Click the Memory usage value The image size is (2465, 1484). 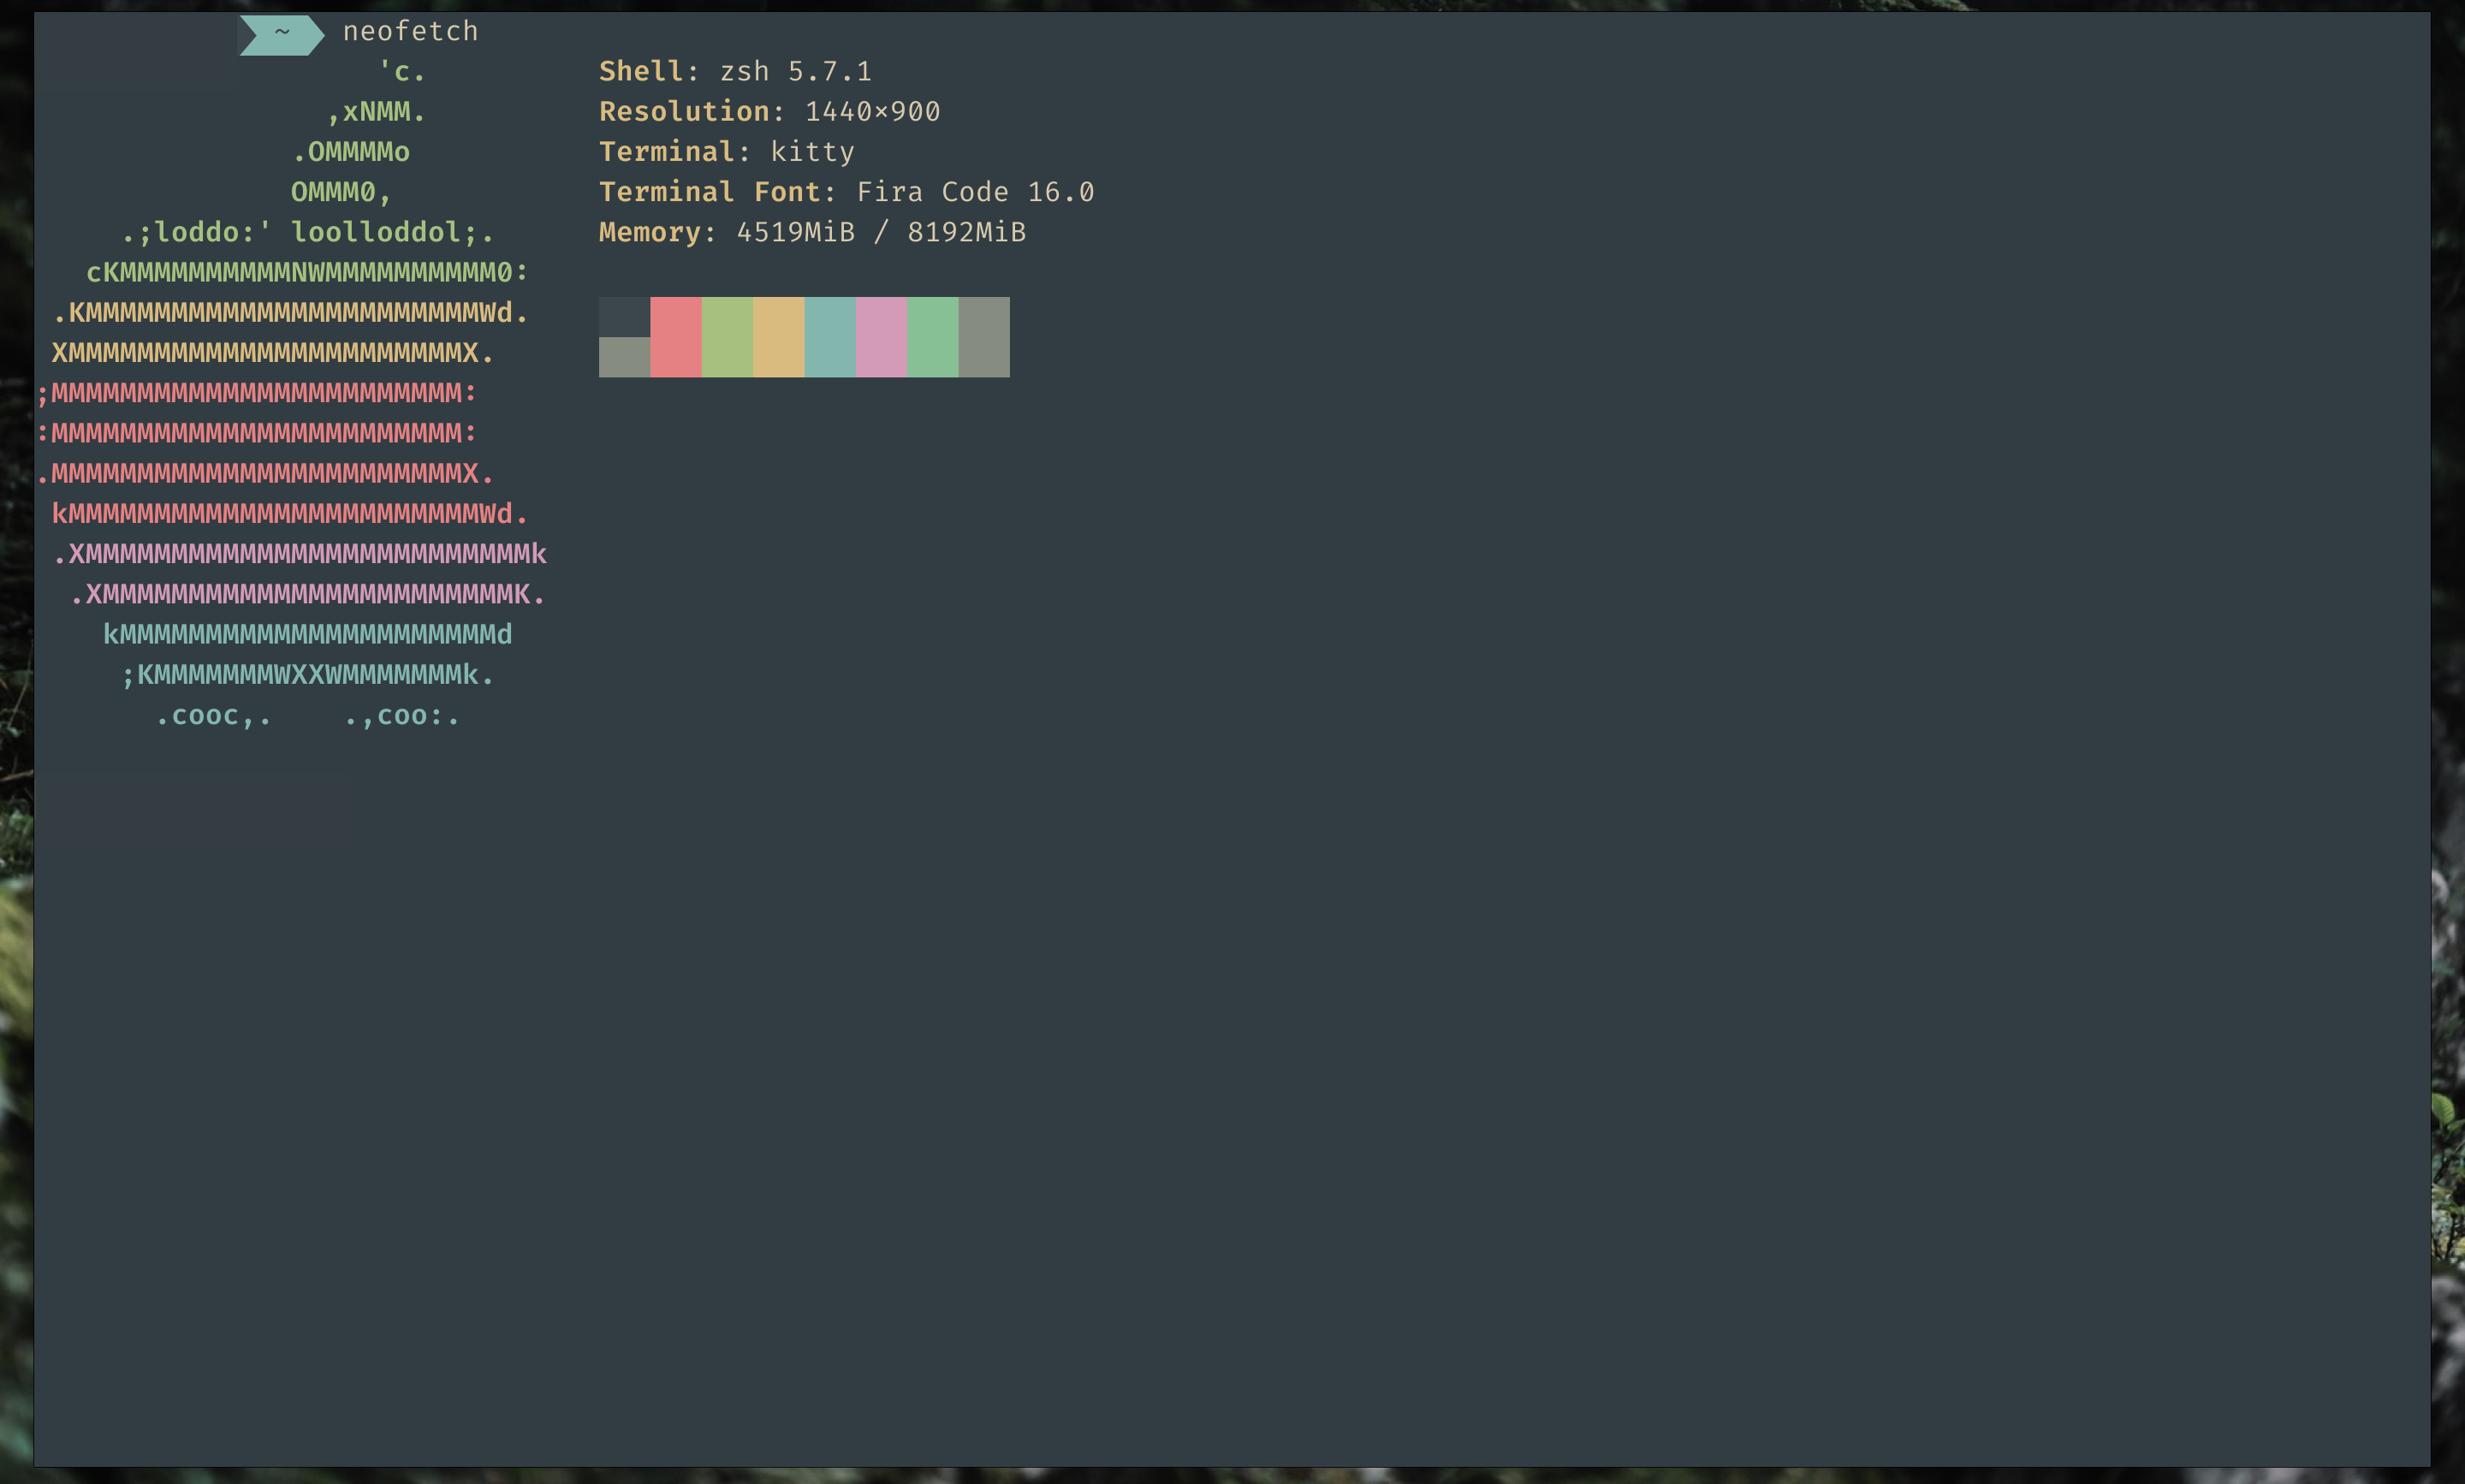pos(880,232)
